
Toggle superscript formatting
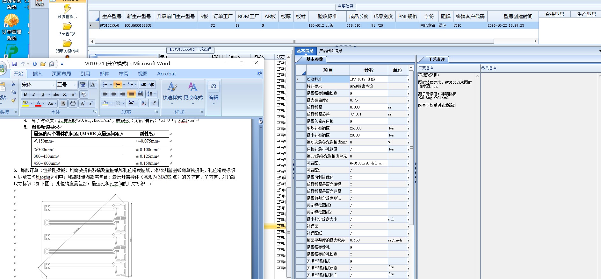pyautogui.click(x=73, y=94)
